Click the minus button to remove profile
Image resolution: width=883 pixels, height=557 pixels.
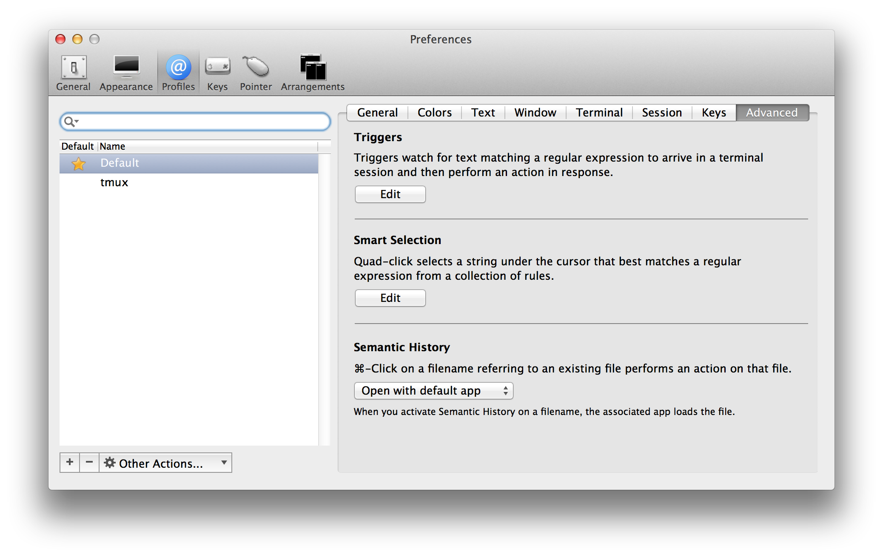89,462
